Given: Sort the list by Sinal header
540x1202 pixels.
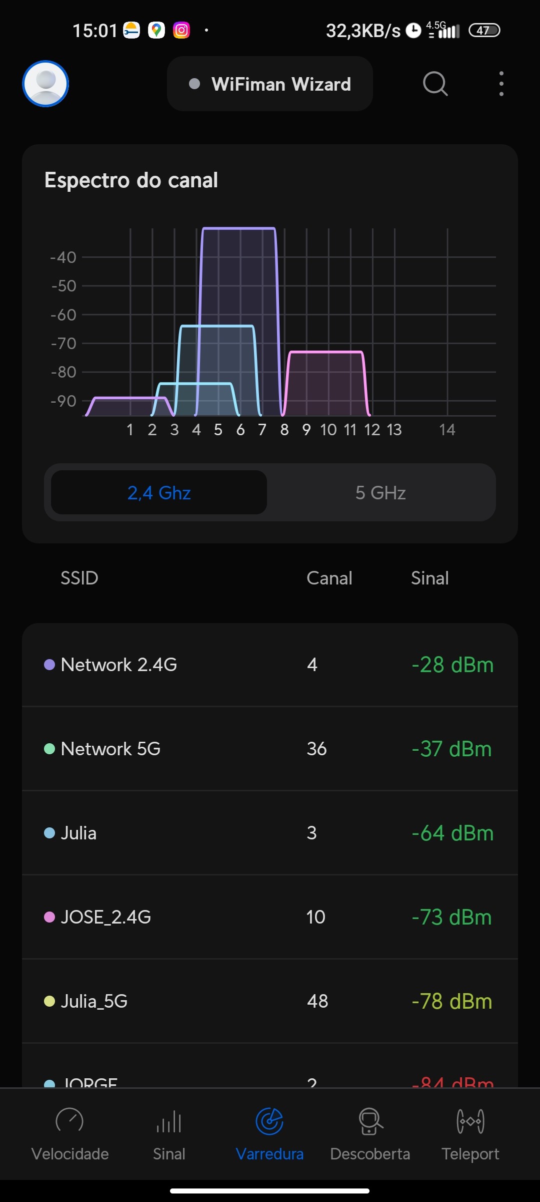Looking at the screenshot, I should pos(429,578).
